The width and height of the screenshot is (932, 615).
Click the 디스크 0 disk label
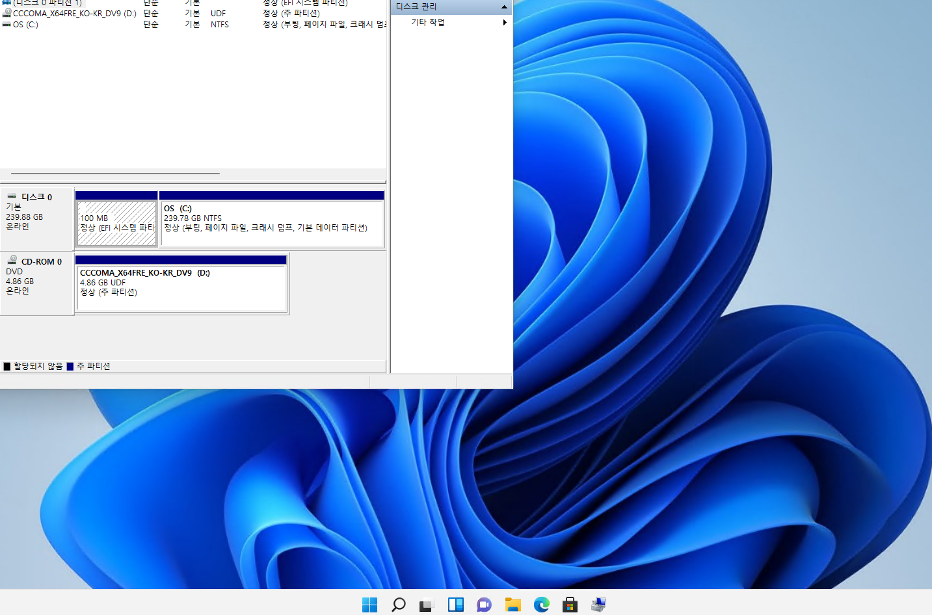click(36, 197)
